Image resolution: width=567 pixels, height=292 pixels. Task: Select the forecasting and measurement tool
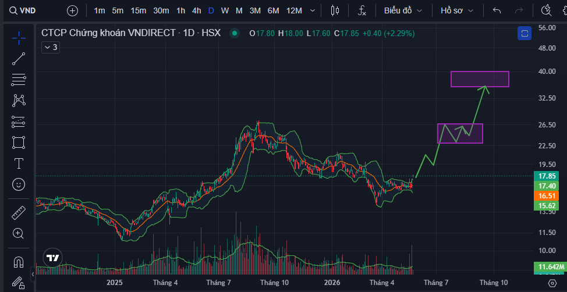(19, 122)
